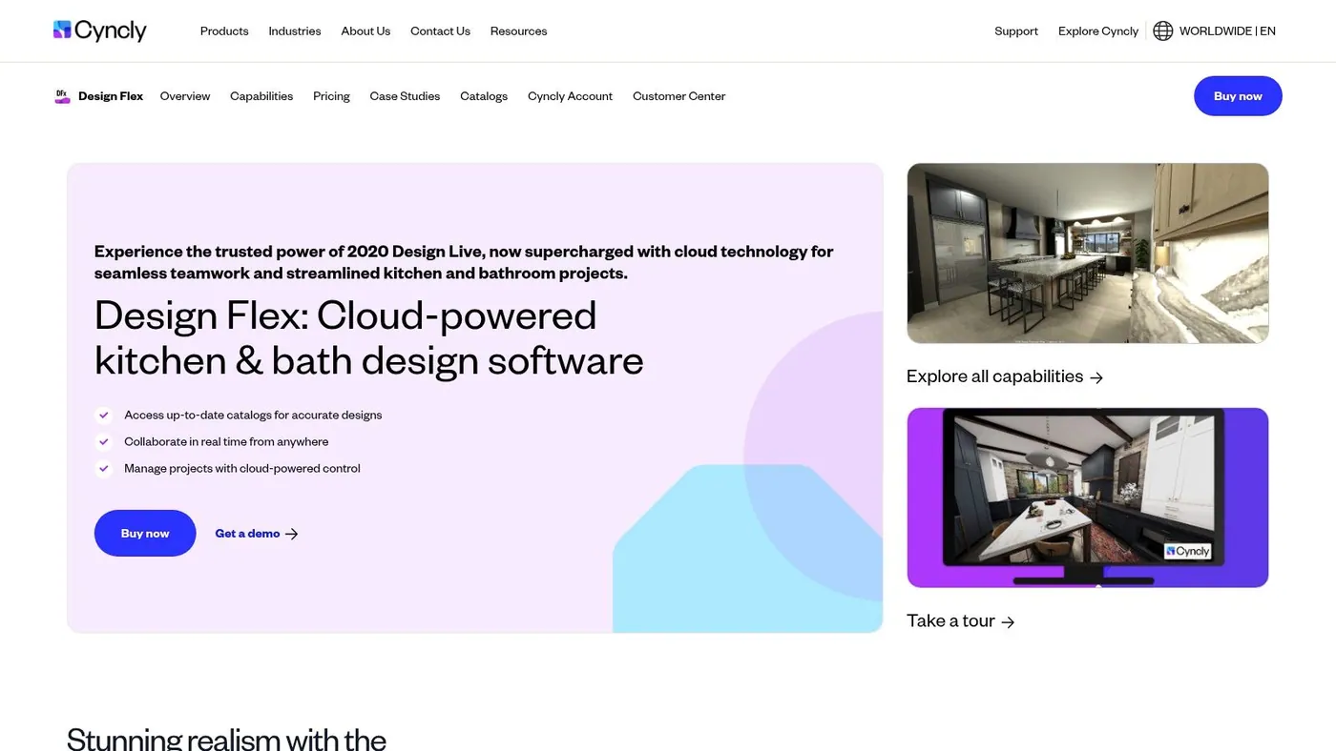Click 'Collaborate in real time from anywhere' text

click(x=226, y=442)
